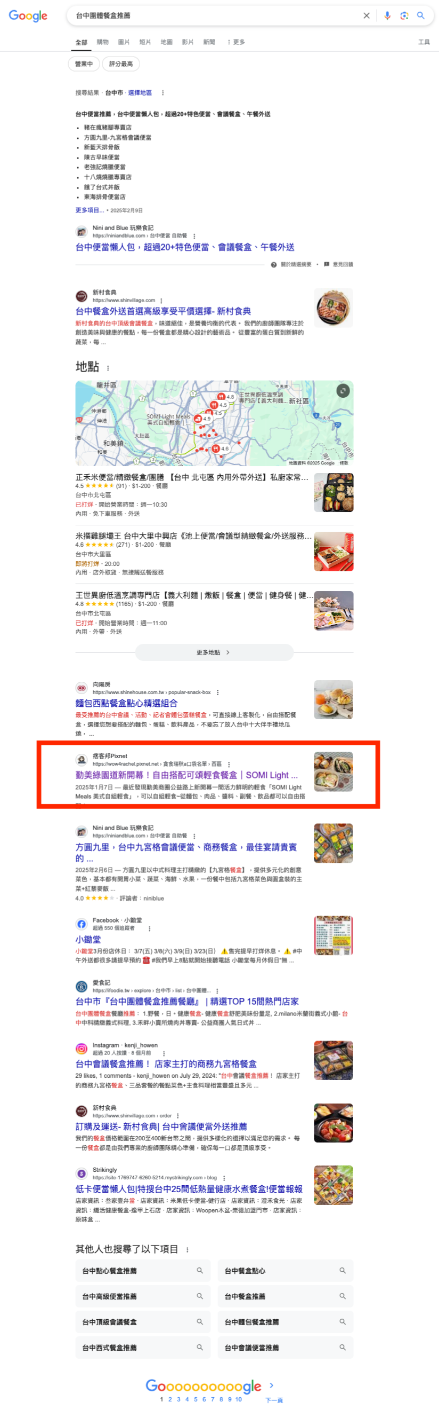The width and height of the screenshot is (439, 1410).
Task: Open the 更多 tabs dropdown
Action: click(236, 42)
